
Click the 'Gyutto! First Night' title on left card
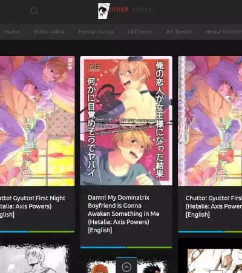[33, 206]
